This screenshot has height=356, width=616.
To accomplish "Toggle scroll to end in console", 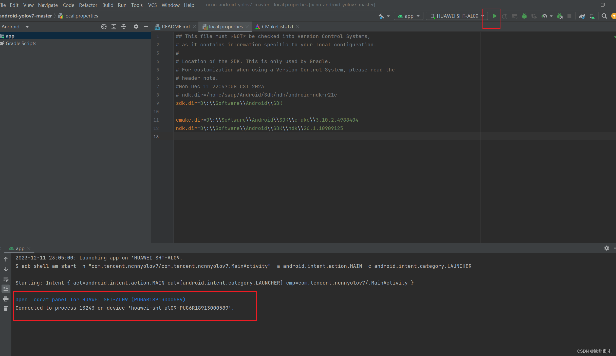I will coord(6,289).
